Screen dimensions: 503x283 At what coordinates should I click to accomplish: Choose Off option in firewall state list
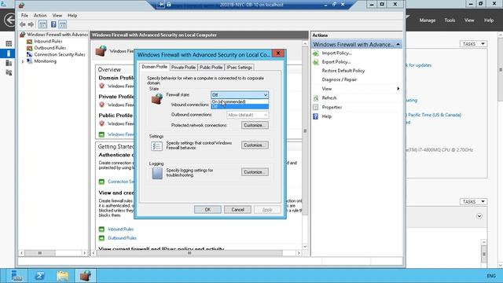click(239, 106)
